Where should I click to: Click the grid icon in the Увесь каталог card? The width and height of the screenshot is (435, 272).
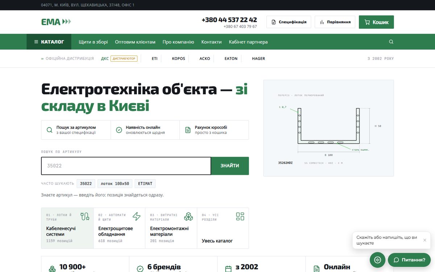tap(240, 217)
